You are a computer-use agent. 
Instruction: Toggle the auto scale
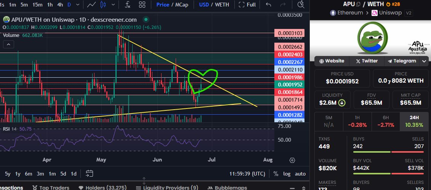coord(300,174)
